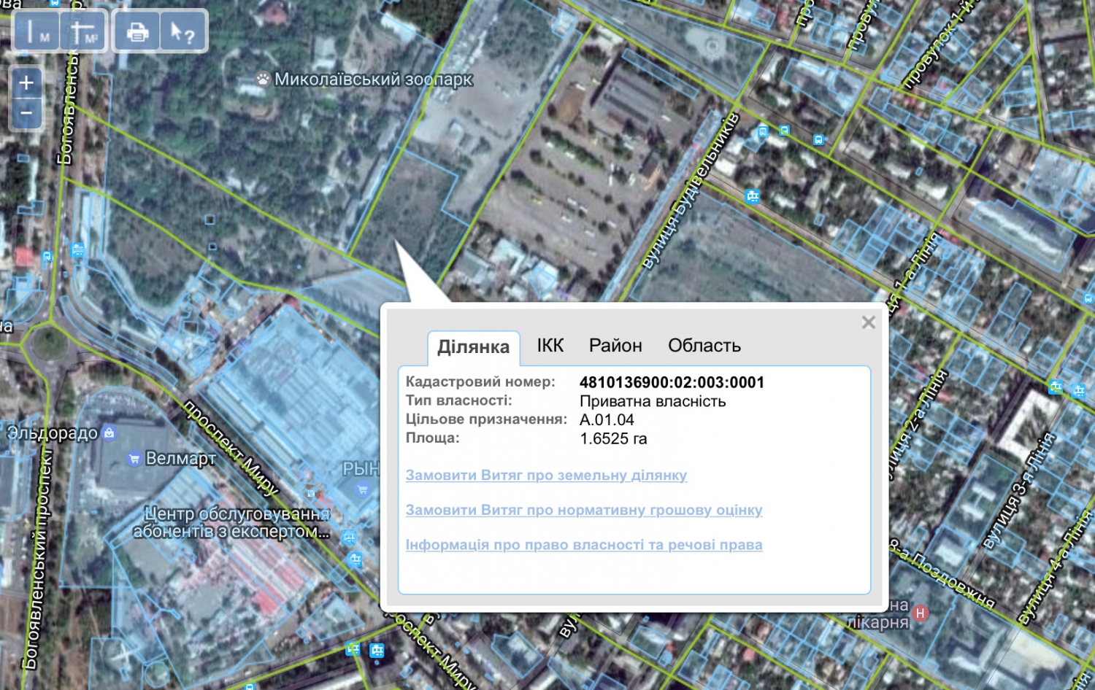This screenshot has width=1095, height=690.
Task: Select the distance measuring tool
Action: click(36, 32)
